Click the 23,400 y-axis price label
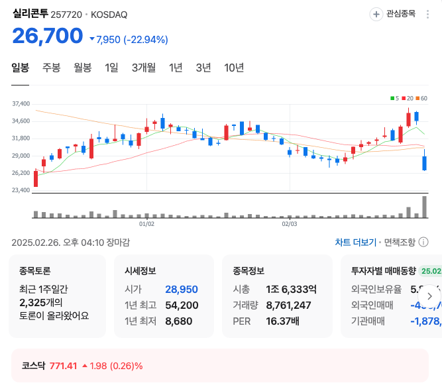The height and width of the screenshot is (391, 442). [21, 190]
